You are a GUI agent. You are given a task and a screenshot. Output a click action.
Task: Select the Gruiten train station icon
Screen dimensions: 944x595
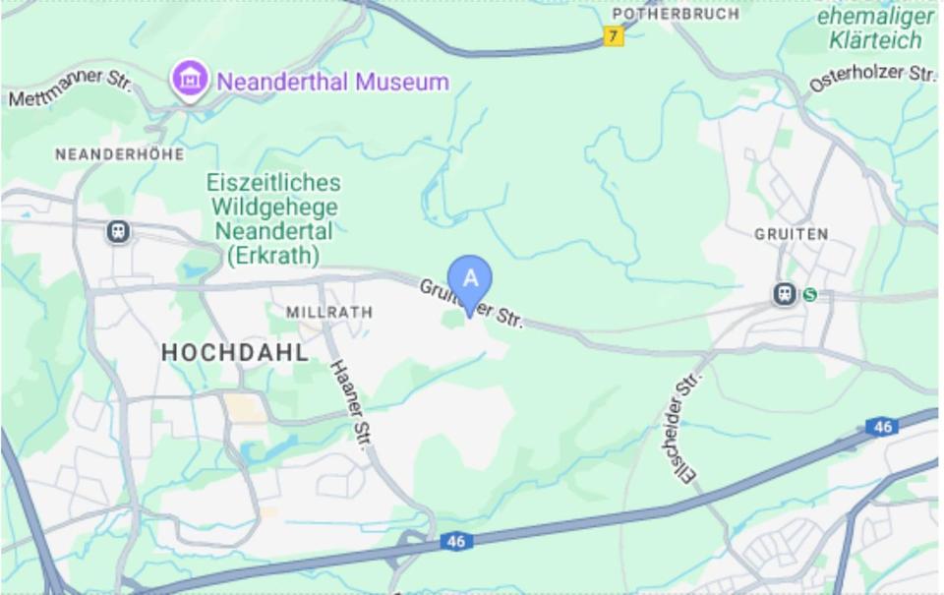pos(784,294)
